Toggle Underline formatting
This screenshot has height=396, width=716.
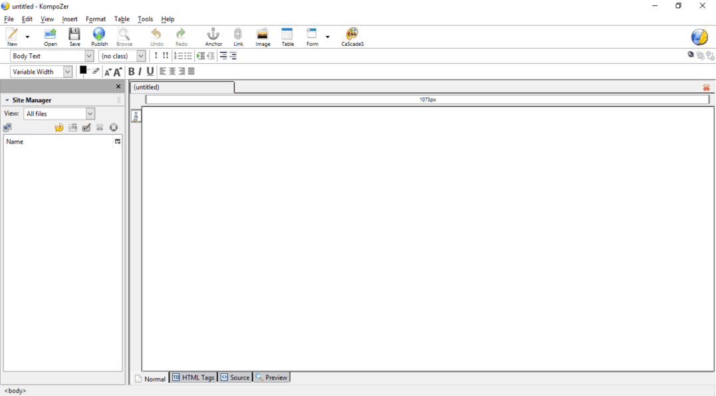coord(150,72)
